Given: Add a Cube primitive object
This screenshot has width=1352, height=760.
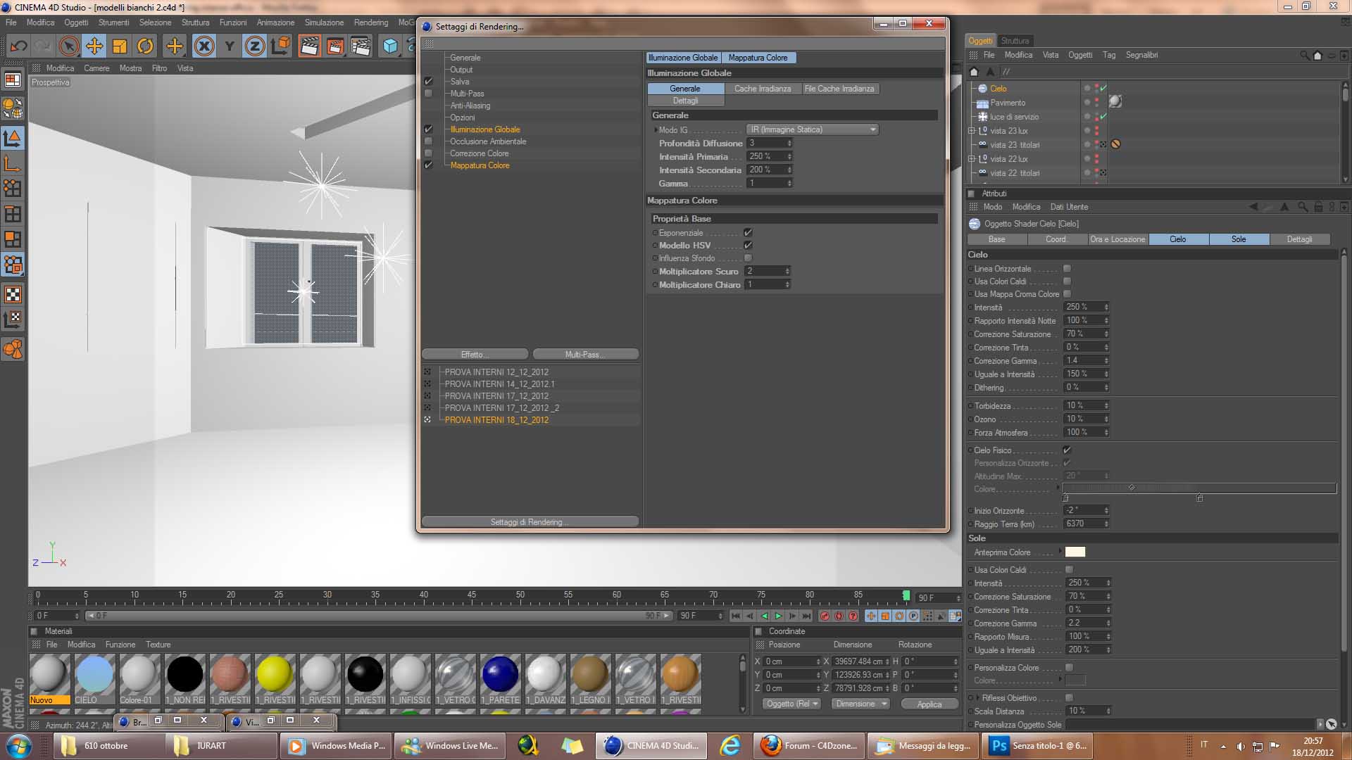Looking at the screenshot, I should 390,46.
